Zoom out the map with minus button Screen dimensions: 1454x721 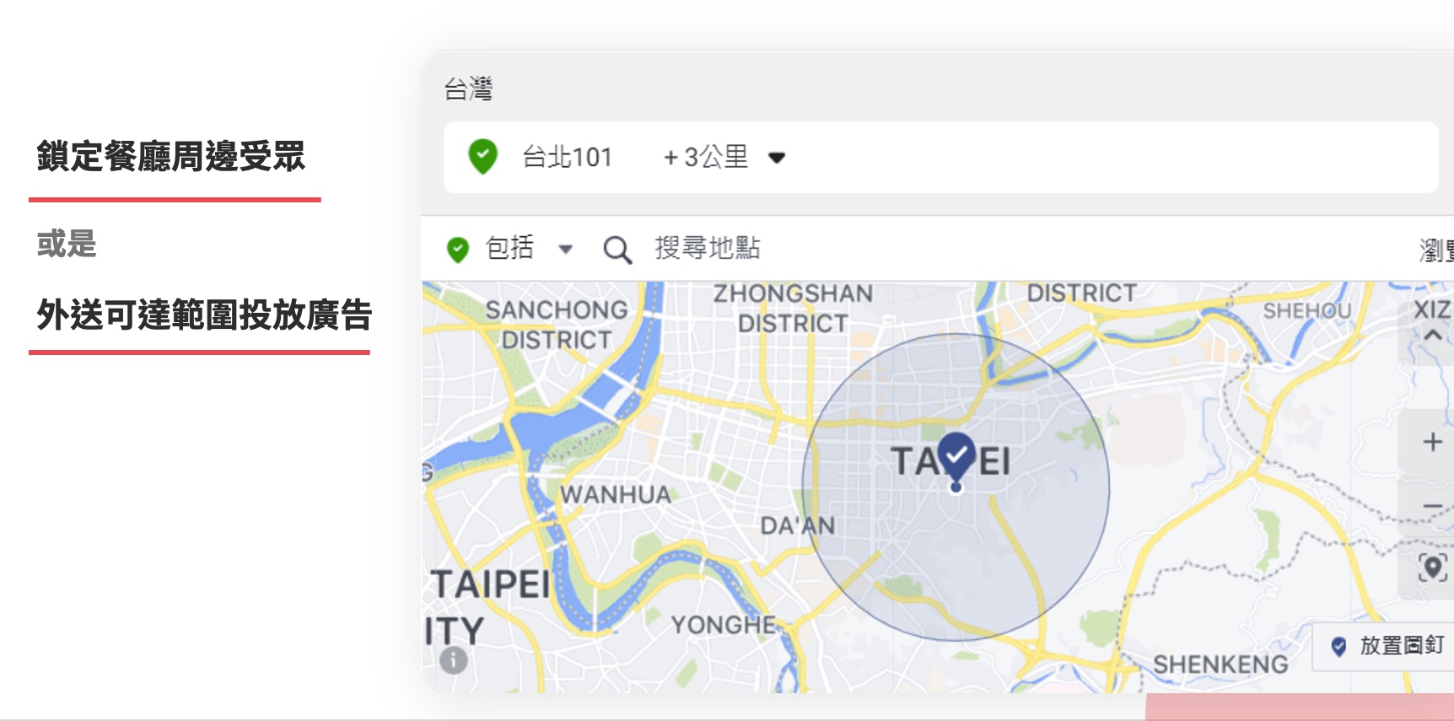click(1432, 506)
